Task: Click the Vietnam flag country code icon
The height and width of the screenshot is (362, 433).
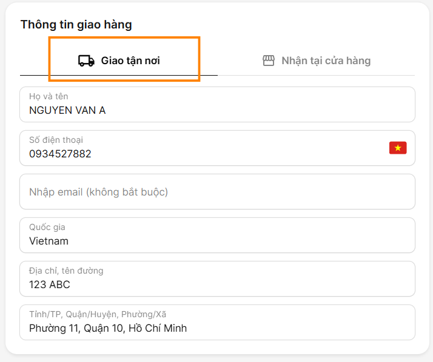Action: click(398, 148)
